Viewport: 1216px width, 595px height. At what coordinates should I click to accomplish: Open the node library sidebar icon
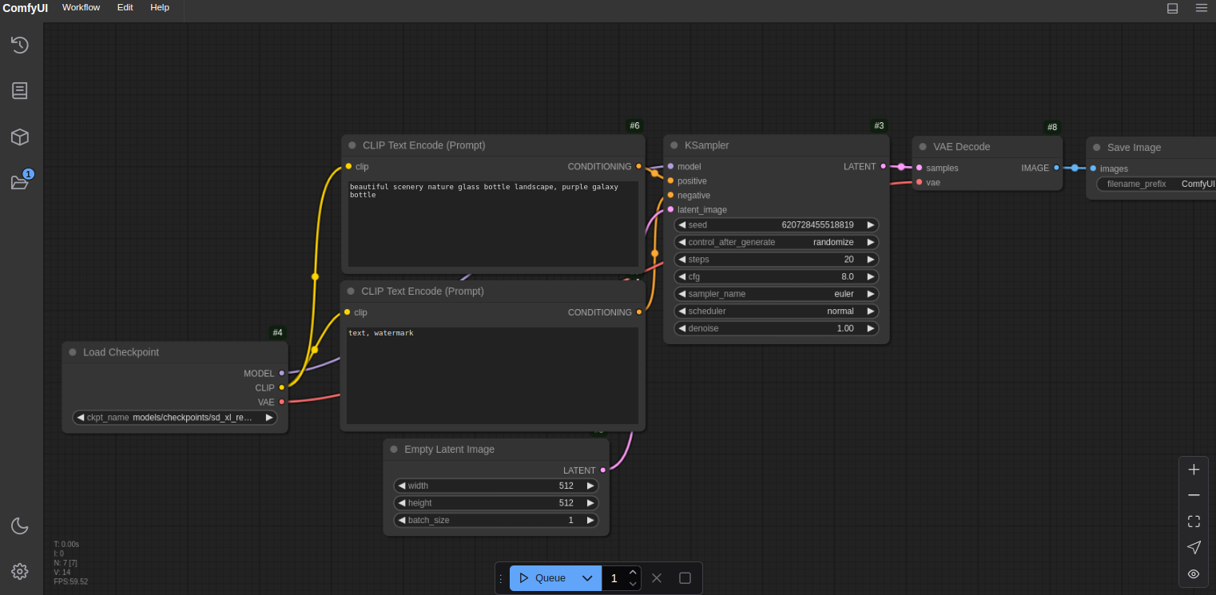[20, 91]
